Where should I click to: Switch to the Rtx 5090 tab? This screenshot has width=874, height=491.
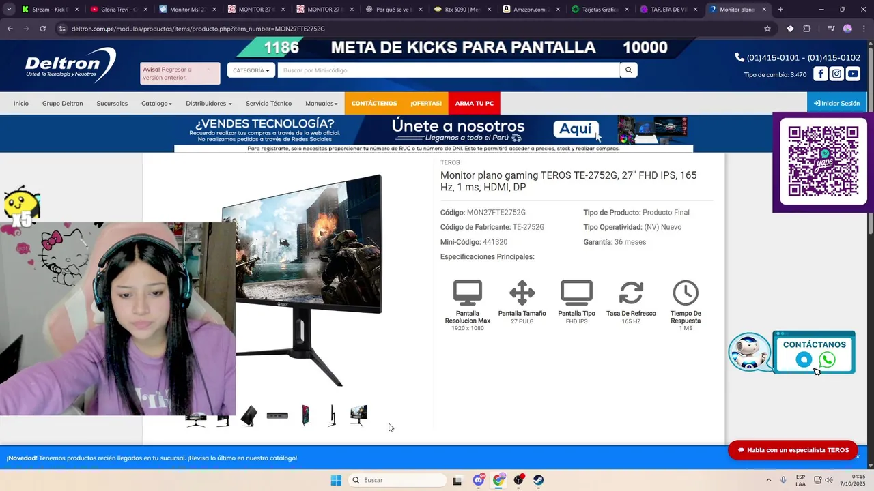[462, 10]
